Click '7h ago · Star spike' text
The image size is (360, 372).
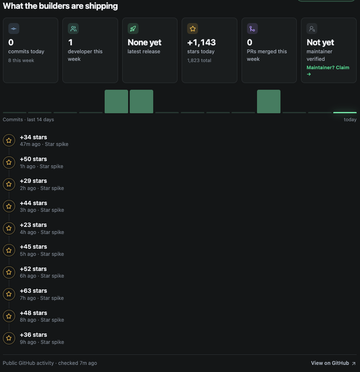pyautogui.click(x=42, y=298)
